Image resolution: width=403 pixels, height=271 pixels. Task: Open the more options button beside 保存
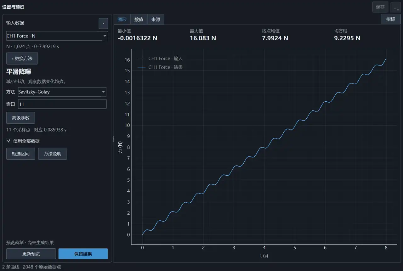click(x=396, y=7)
